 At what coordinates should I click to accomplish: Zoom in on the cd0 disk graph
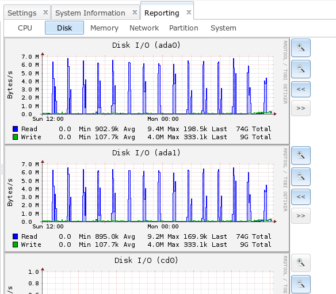pyautogui.click(x=301, y=263)
